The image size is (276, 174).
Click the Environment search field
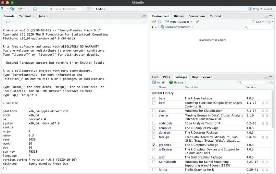pyautogui.click(x=257, y=27)
